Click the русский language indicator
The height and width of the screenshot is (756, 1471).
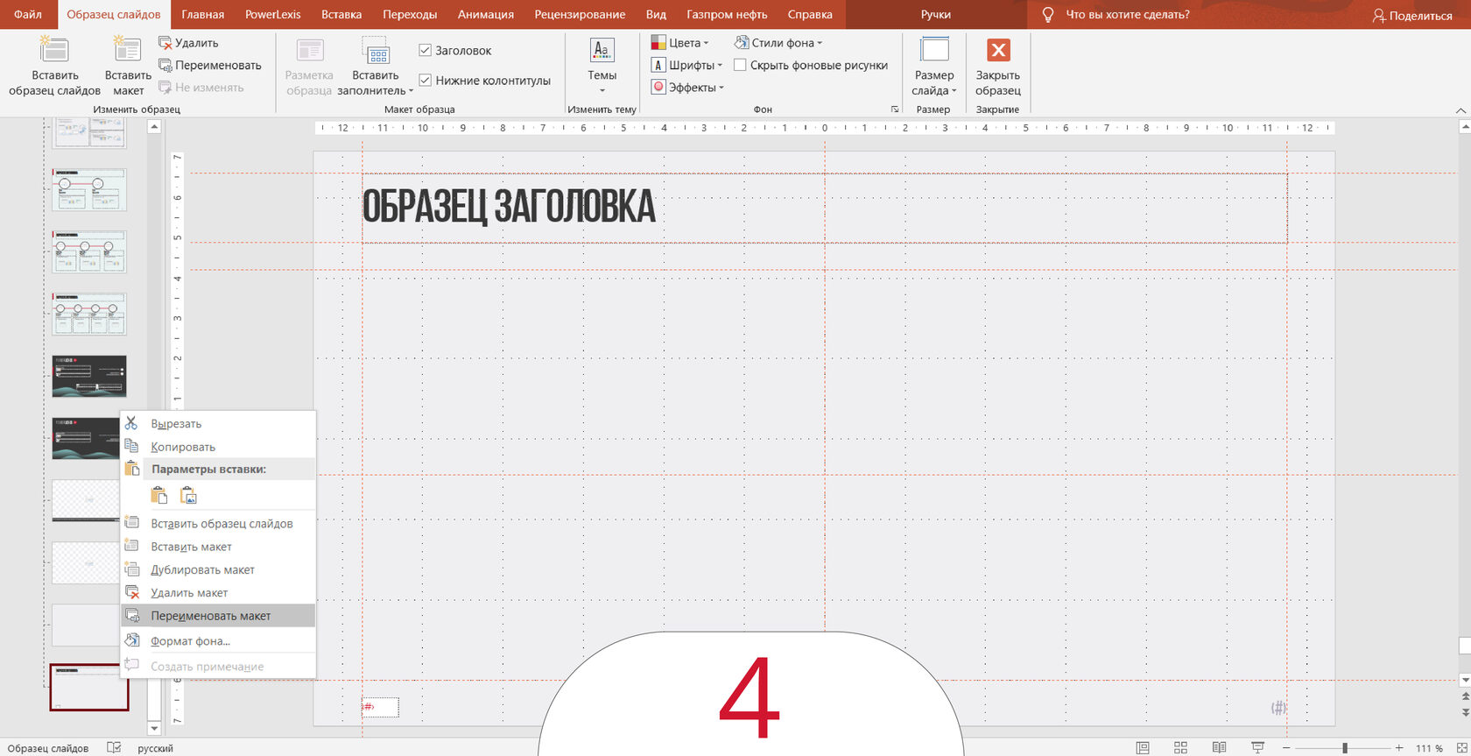pos(155,748)
